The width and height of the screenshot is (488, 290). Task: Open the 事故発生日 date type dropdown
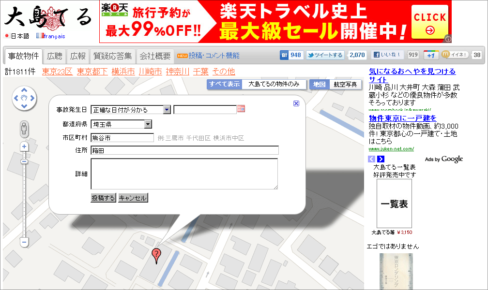click(x=131, y=110)
